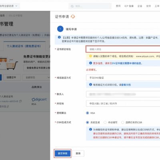The height and width of the screenshot is (160, 160).
Task: Open 费用 in the top menu
Action: (118, 6)
